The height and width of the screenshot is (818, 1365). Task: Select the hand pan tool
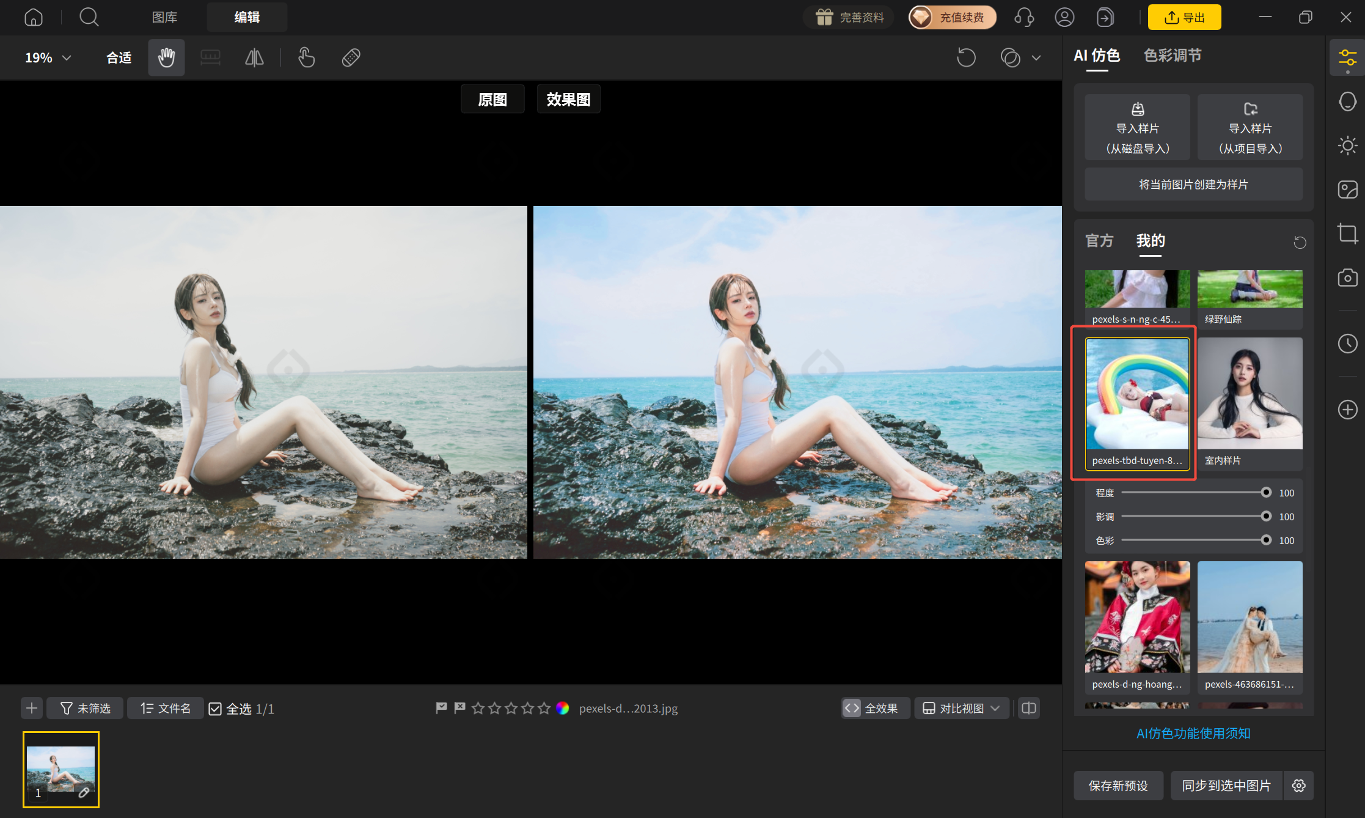point(166,57)
